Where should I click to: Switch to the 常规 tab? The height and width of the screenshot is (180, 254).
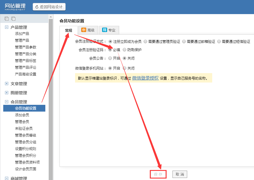click(x=69, y=30)
